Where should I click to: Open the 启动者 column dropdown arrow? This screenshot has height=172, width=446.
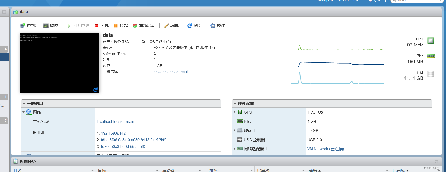click(200, 170)
